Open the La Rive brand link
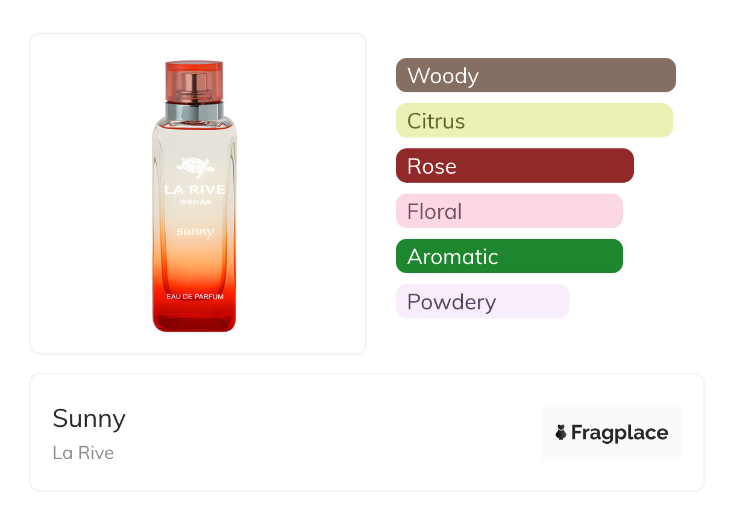This screenshot has width=734, height=521. 83,453
